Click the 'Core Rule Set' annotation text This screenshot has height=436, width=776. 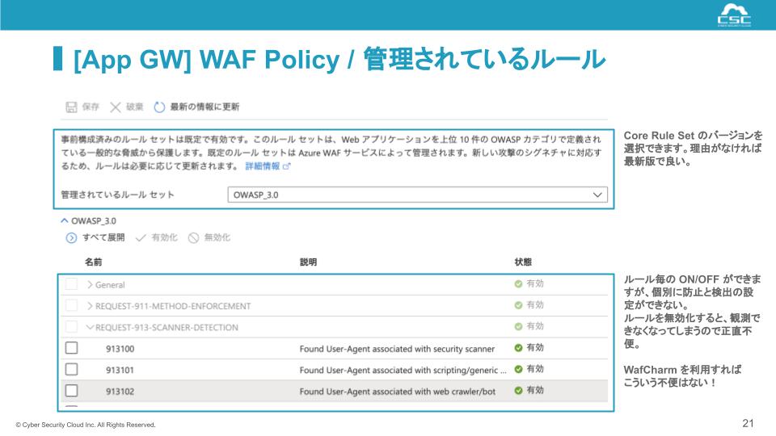tap(693, 149)
